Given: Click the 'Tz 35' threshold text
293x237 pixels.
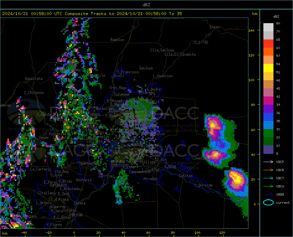Looking at the screenshot, I should pos(175,14).
